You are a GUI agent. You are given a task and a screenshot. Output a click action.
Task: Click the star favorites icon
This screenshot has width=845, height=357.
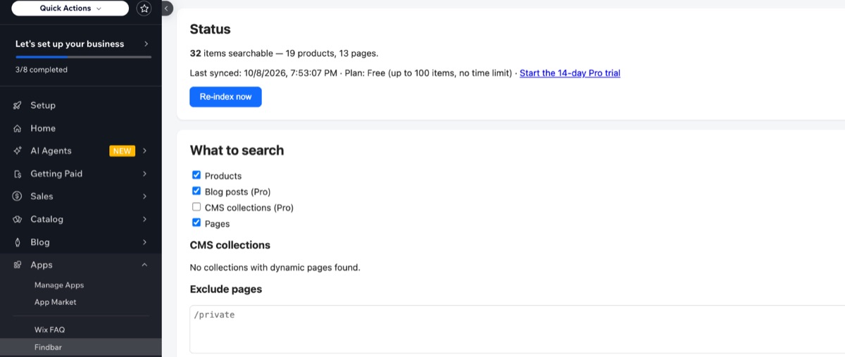pyautogui.click(x=144, y=8)
